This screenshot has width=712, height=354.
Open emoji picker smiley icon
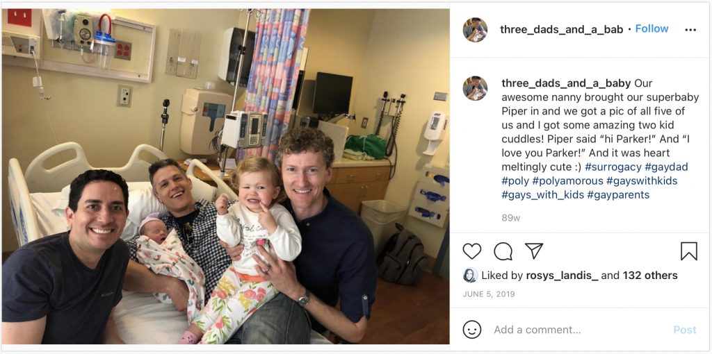click(x=472, y=330)
